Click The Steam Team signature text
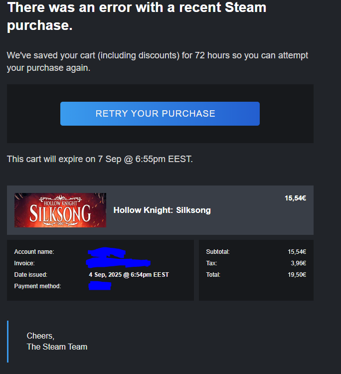 click(57, 347)
